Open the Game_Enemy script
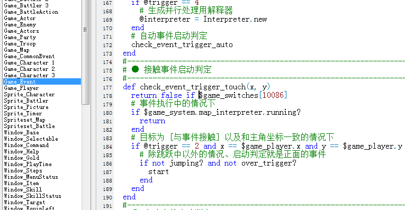 (20, 24)
